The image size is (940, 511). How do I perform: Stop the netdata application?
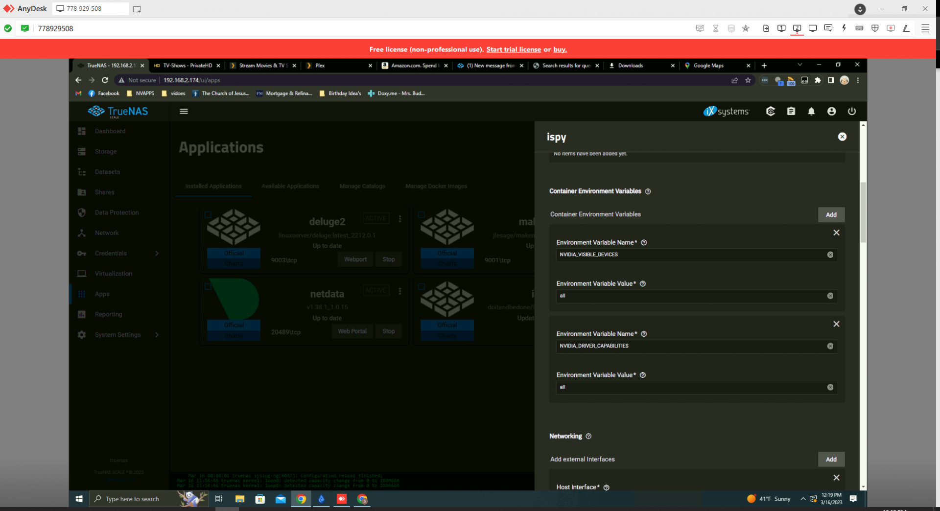click(388, 331)
